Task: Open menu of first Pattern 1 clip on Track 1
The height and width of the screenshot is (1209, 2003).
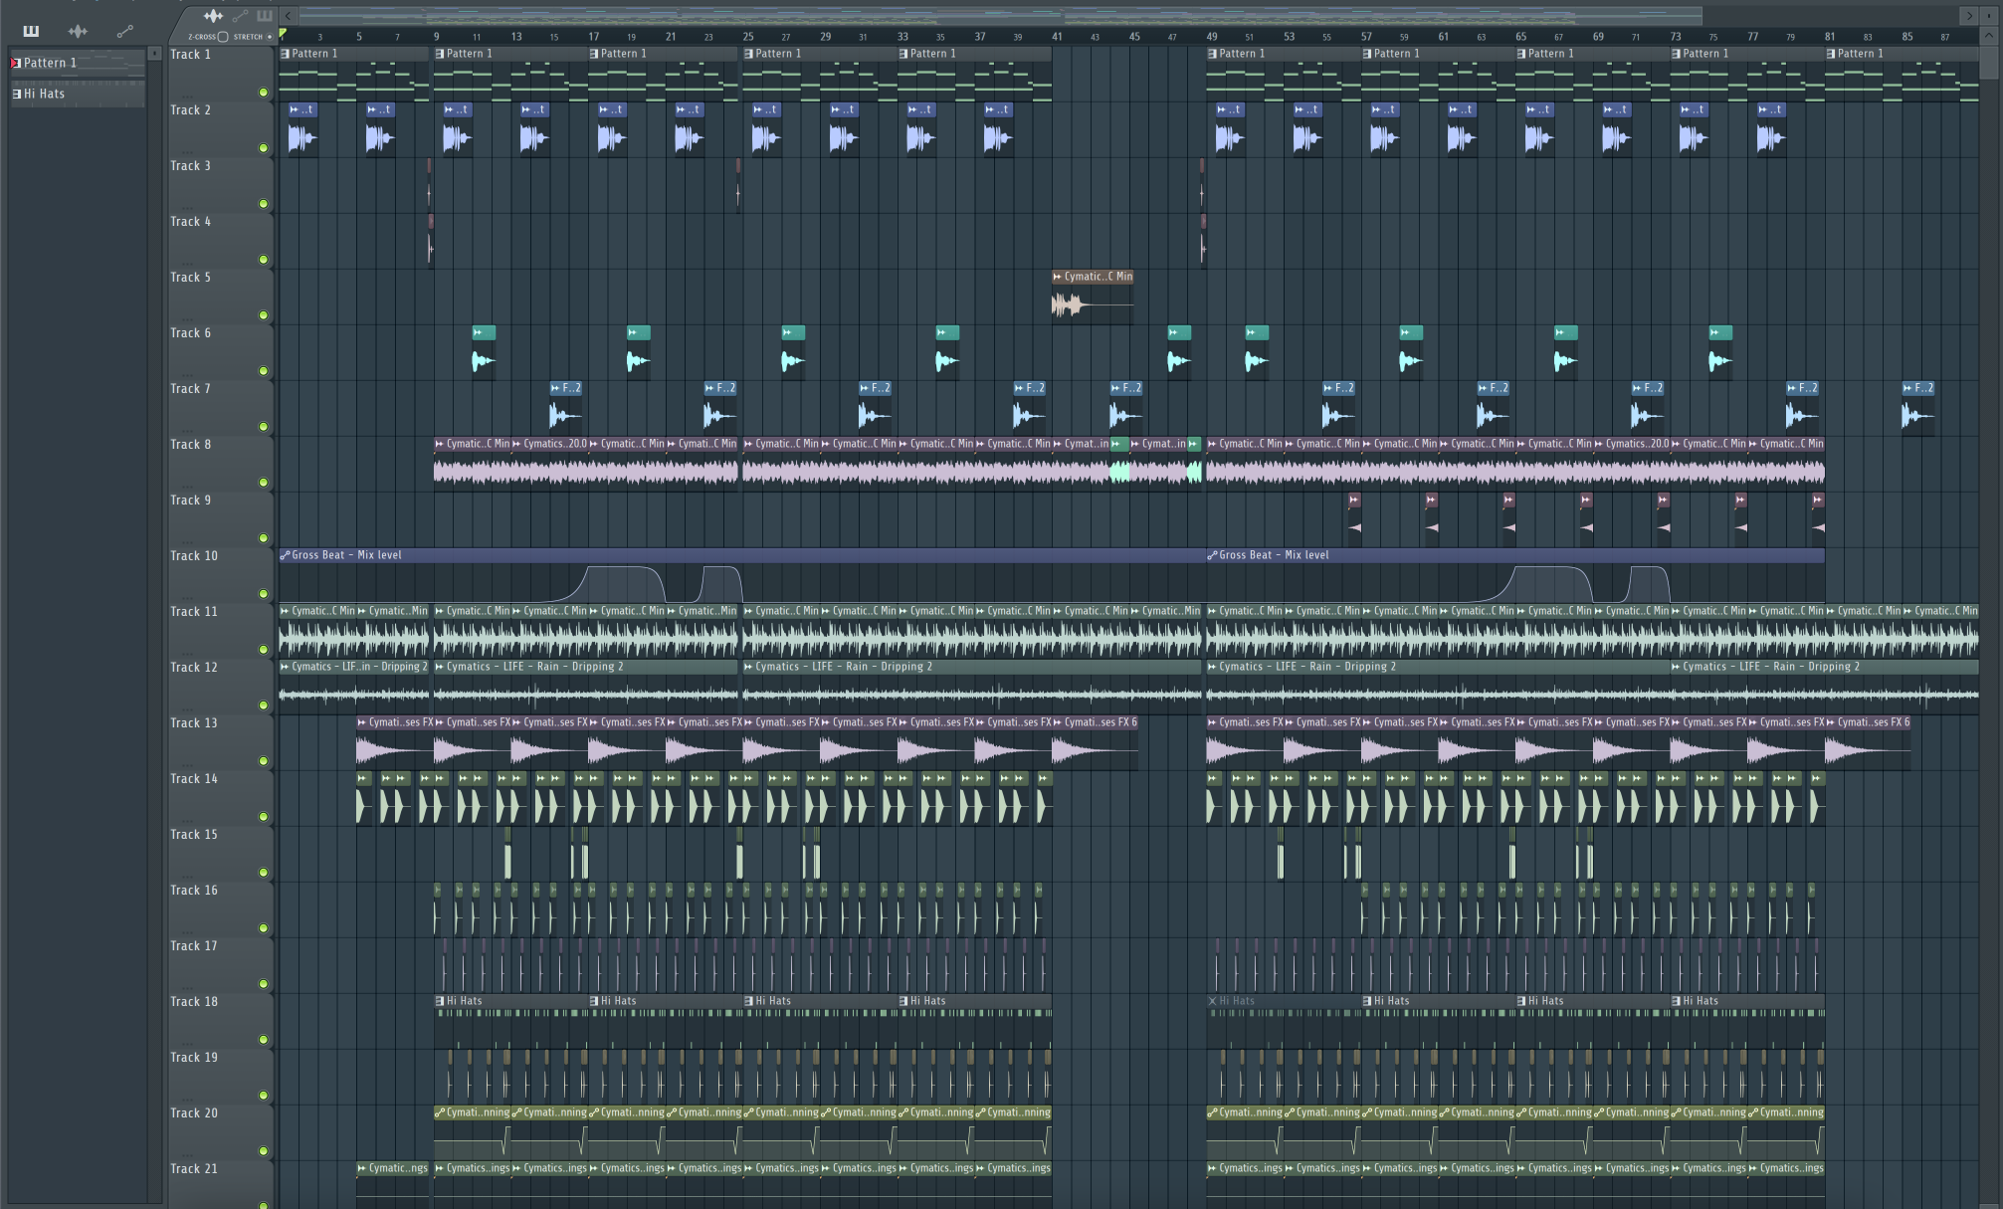Action: point(286,54)
